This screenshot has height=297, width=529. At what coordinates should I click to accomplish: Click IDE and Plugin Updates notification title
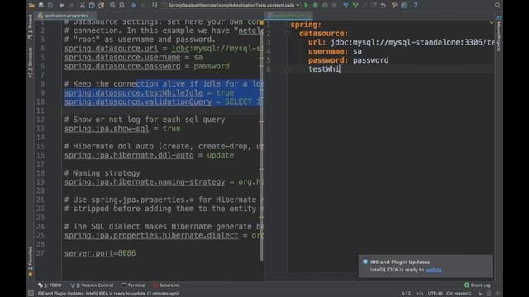400,262
